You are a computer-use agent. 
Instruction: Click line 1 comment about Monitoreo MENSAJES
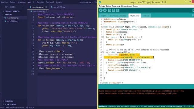[55, 14]
